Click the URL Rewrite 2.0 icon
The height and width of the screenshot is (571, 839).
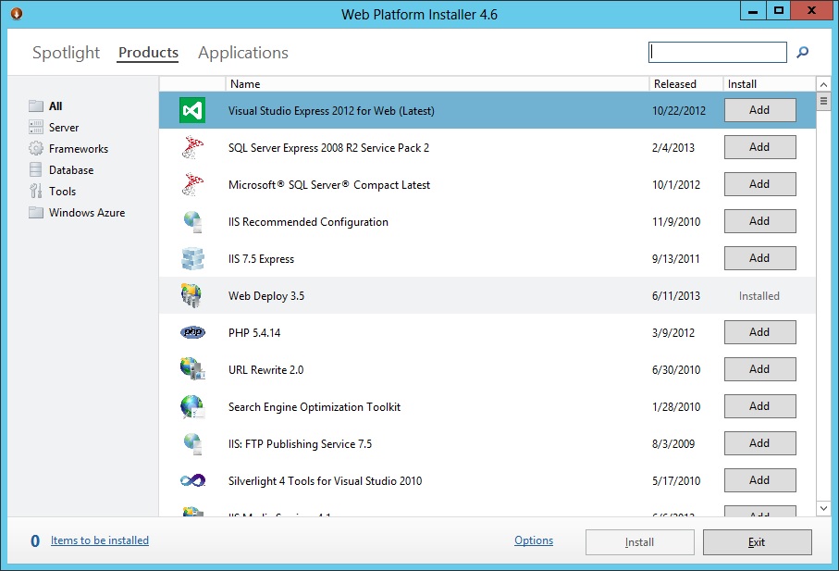(x=192, y=368)
